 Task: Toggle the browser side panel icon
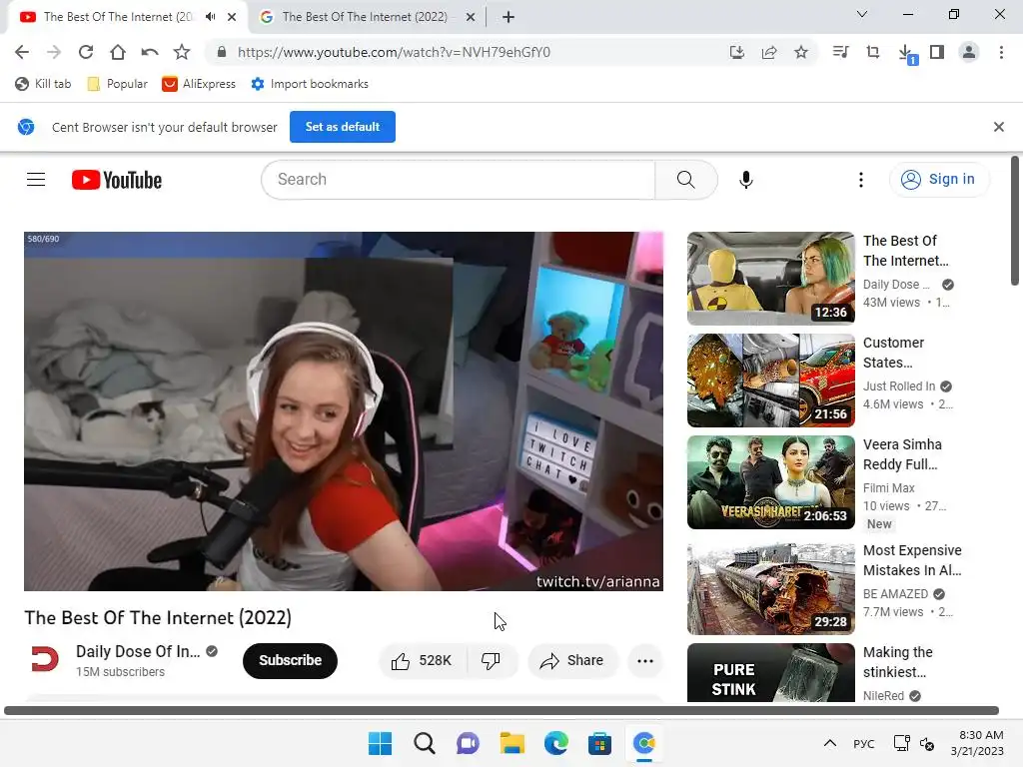point(937,52)
